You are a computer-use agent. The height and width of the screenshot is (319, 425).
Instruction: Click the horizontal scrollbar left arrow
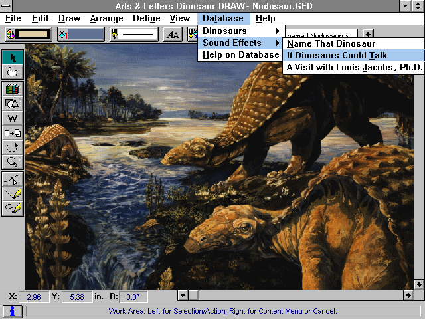[183, 295]
